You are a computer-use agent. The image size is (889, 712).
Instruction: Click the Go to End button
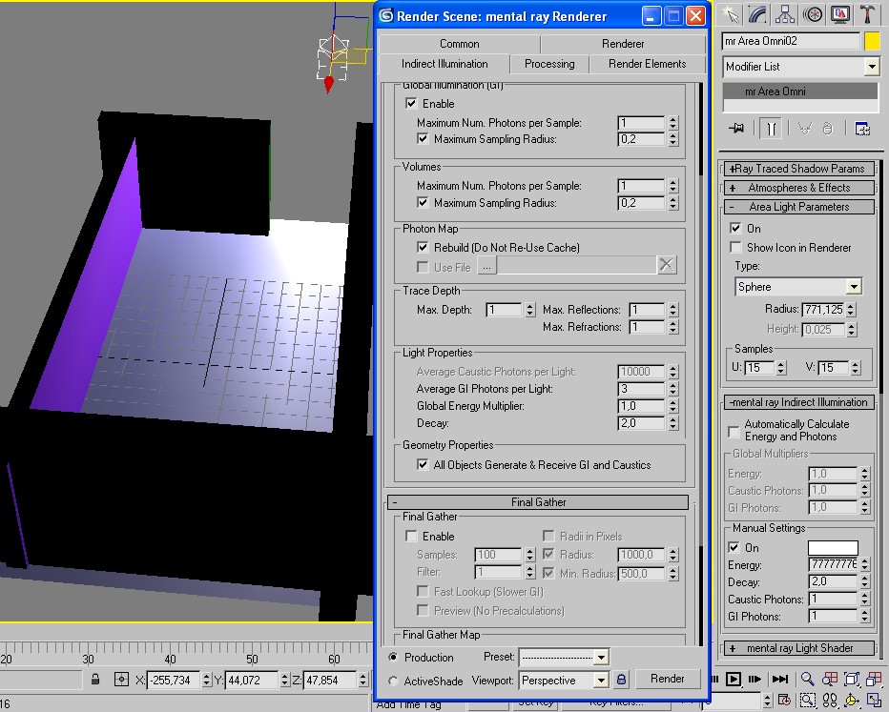[780, 679]
